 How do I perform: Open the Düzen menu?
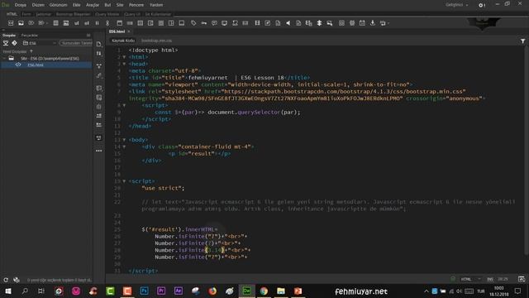point(38,5)
